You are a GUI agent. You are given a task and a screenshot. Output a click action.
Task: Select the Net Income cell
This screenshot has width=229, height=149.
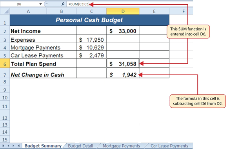coord(43,31)
